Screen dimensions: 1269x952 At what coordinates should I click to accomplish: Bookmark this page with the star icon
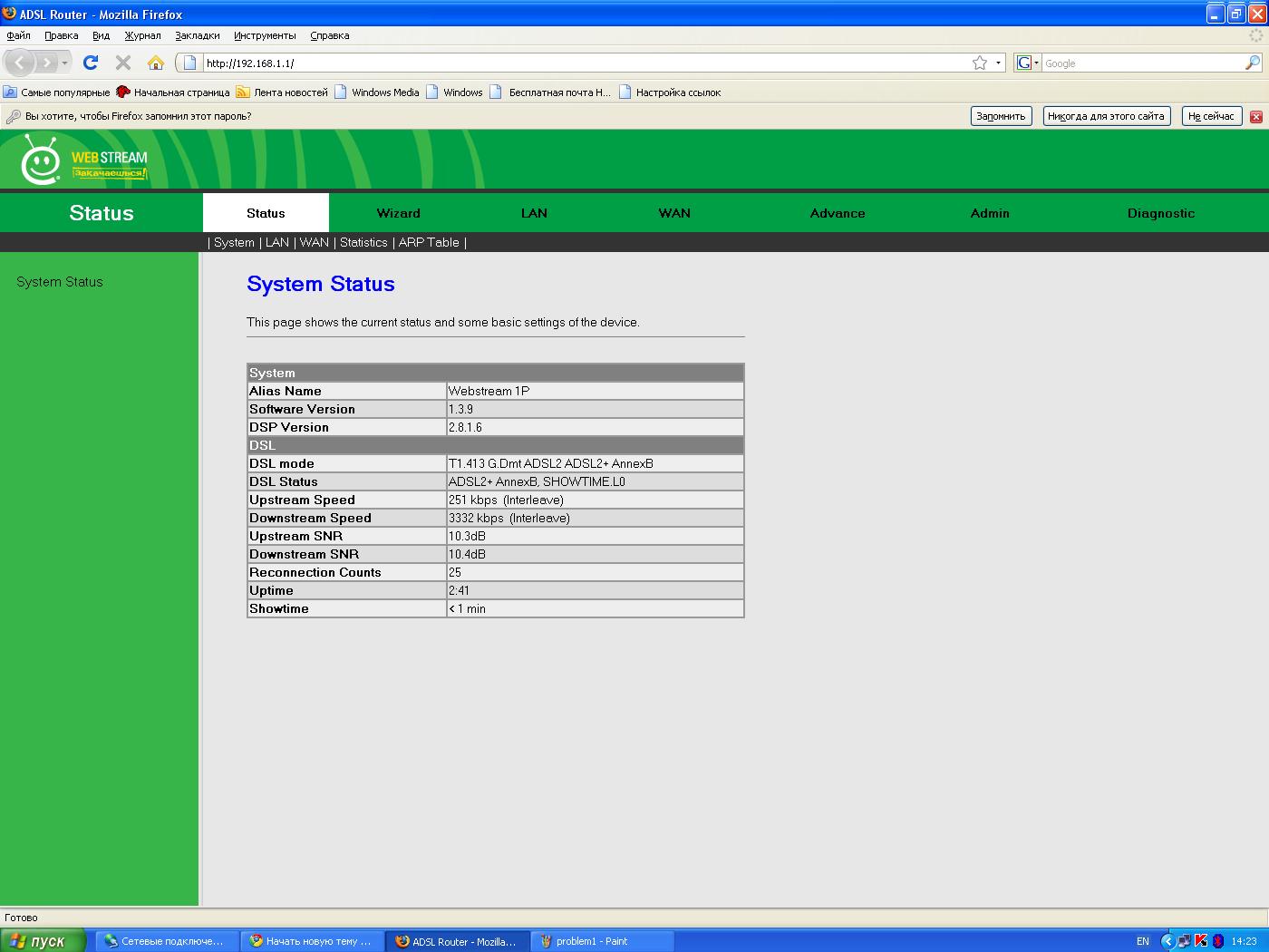(x=980, y=63)
